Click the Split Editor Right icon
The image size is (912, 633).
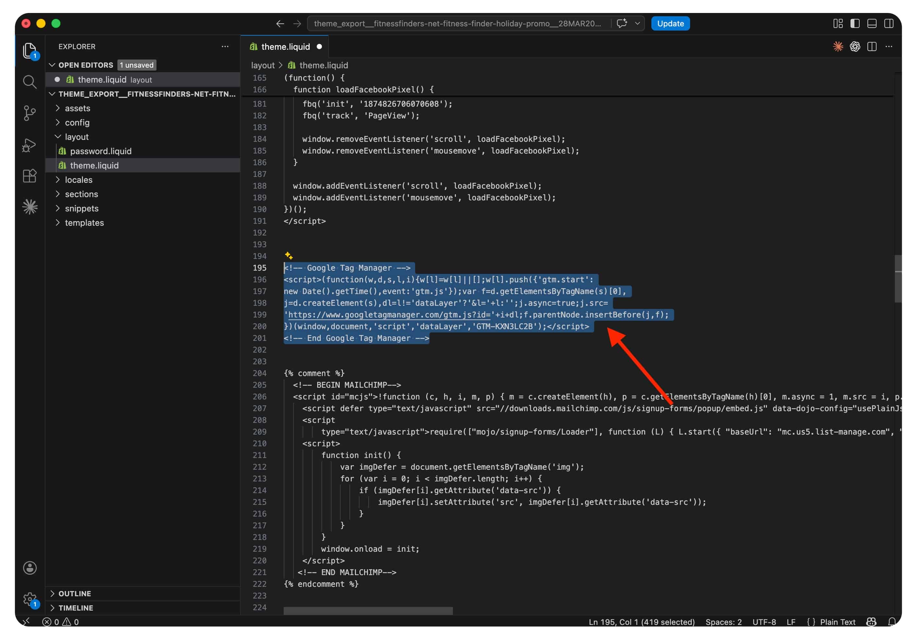pyautogui.click(x=871, y=46)
